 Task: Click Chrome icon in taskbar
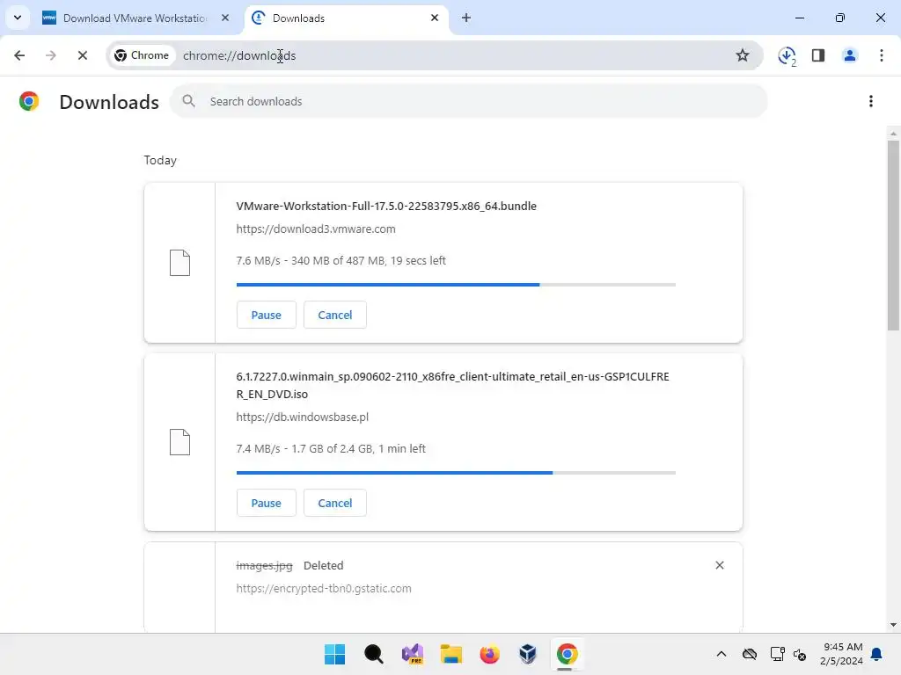567,654
